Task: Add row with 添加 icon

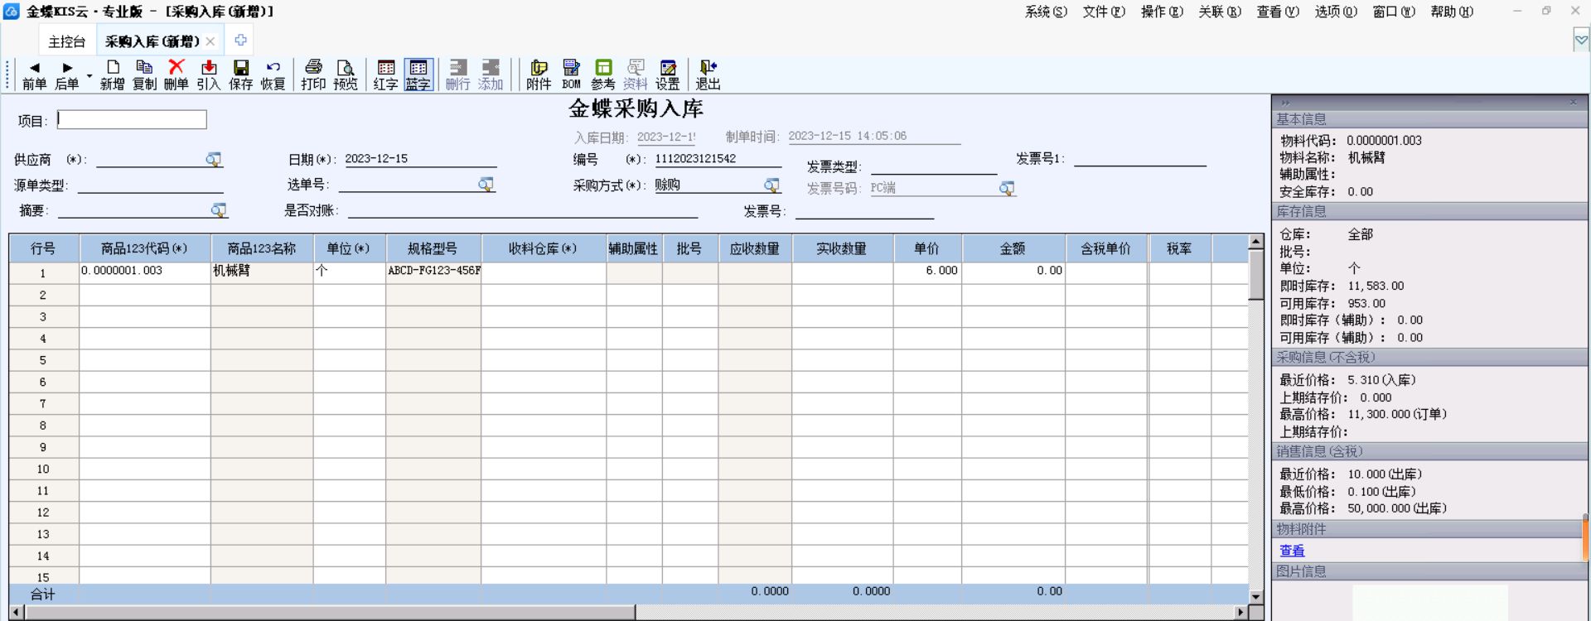Action: (x=491, y=75)
